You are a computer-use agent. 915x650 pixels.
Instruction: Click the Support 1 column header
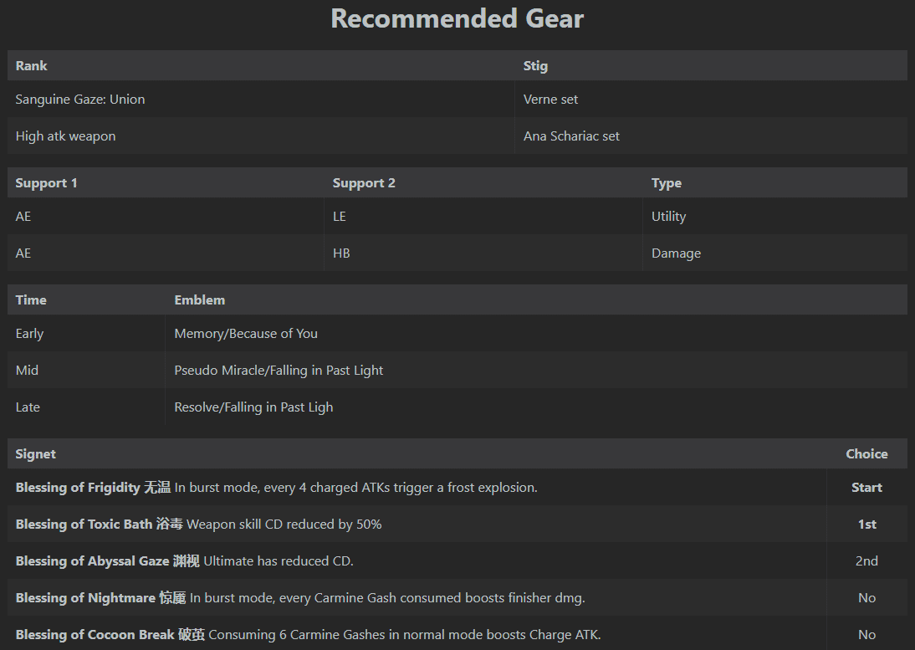(46, 183)
